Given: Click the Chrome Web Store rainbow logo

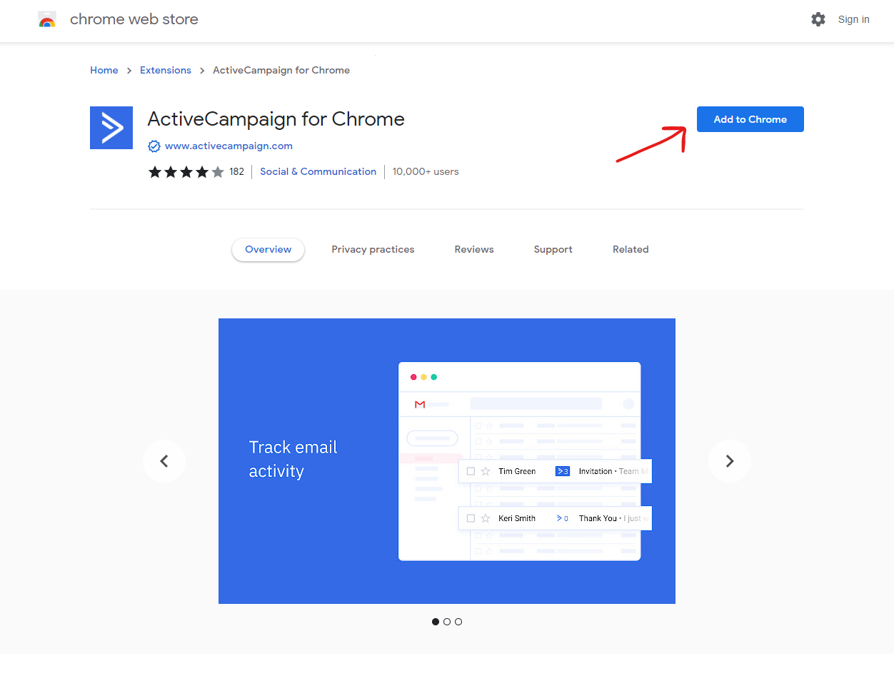Looking at the screenshot, I should pos(47,20).
